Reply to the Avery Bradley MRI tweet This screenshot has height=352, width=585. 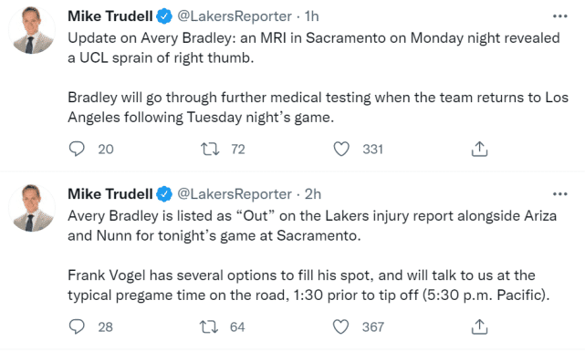(x=77, y=149)
